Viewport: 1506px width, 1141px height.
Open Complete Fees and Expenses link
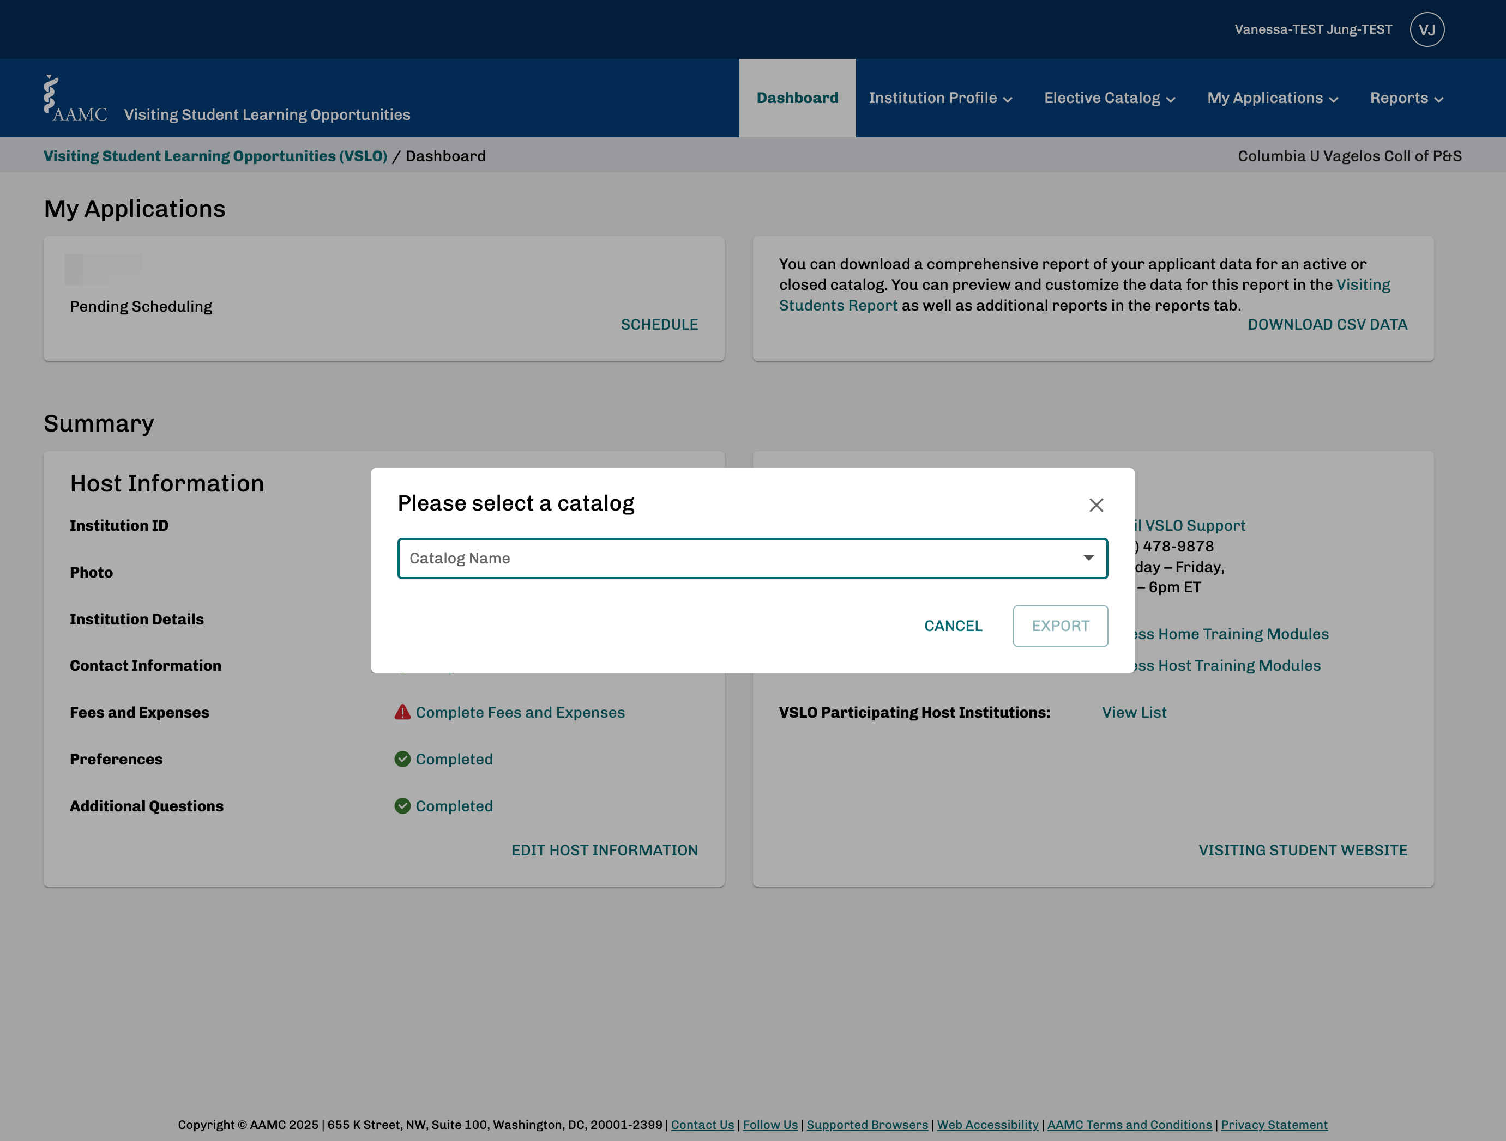coord(520,712)
